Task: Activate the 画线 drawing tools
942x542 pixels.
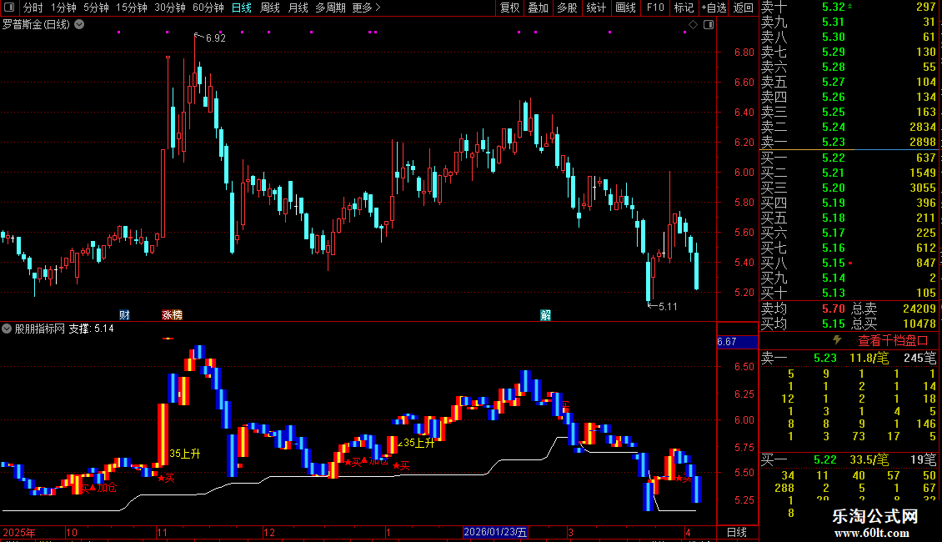Action: (625, 8)
